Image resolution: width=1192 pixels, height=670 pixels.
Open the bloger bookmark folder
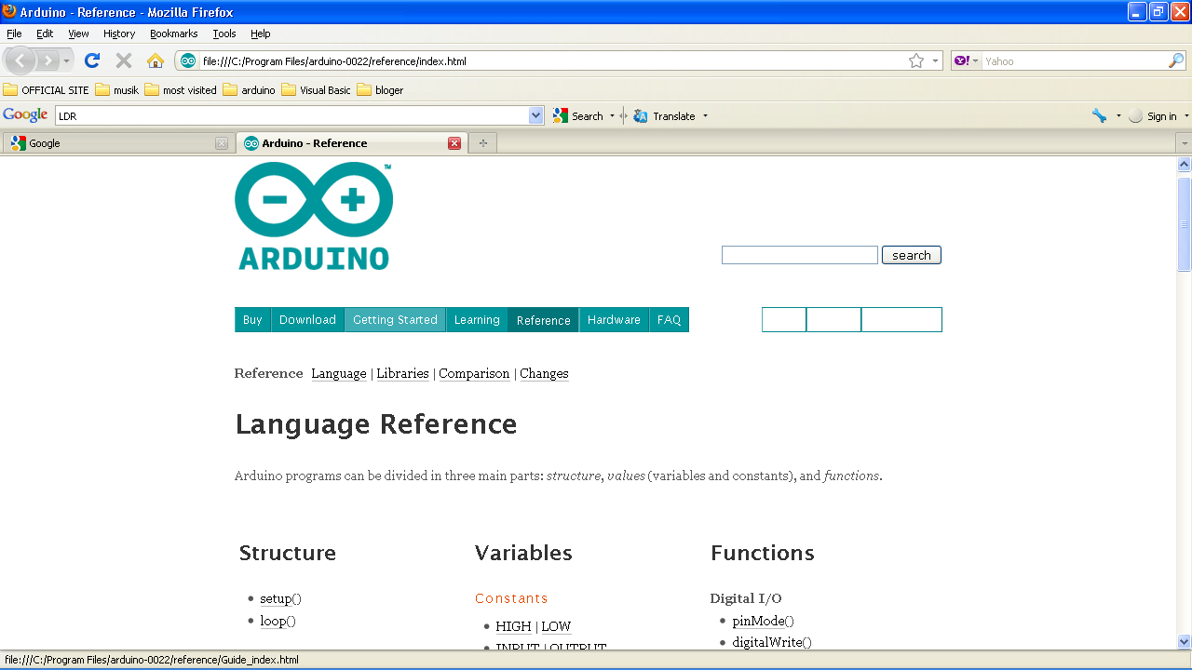(x=380, y=90)
